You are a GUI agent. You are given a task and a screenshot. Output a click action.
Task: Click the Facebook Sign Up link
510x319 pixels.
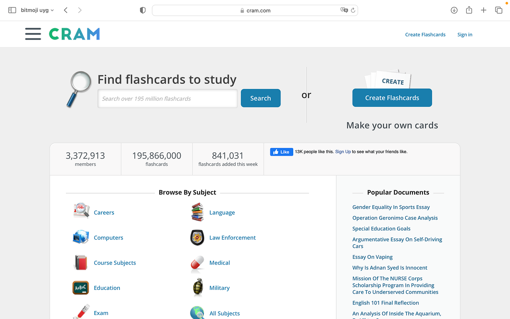(343, 152)
